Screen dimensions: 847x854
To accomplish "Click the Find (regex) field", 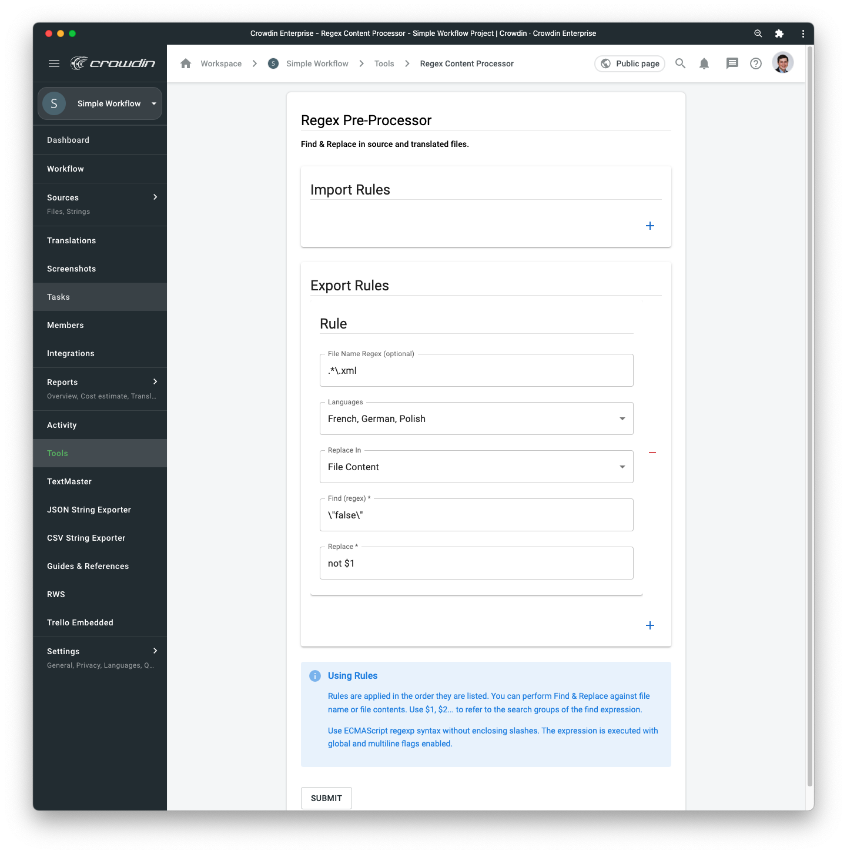I will (x=477, y=515).
